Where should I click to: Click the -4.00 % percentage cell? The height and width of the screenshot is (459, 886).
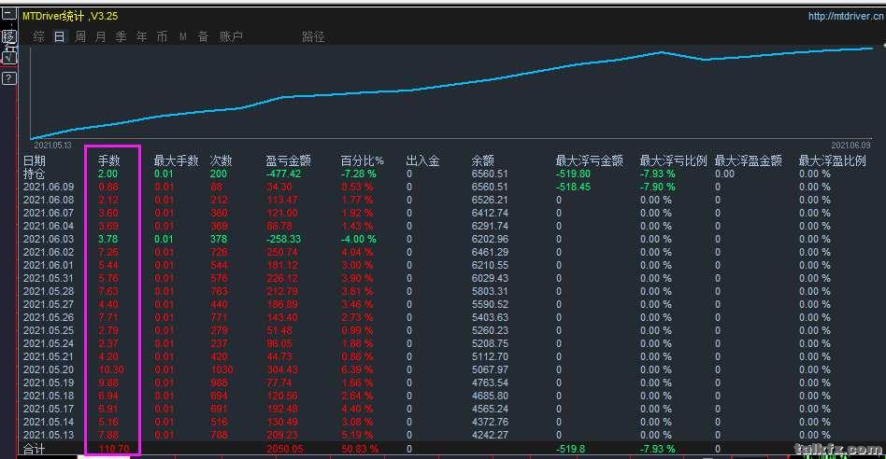click(x=358, y=239)
